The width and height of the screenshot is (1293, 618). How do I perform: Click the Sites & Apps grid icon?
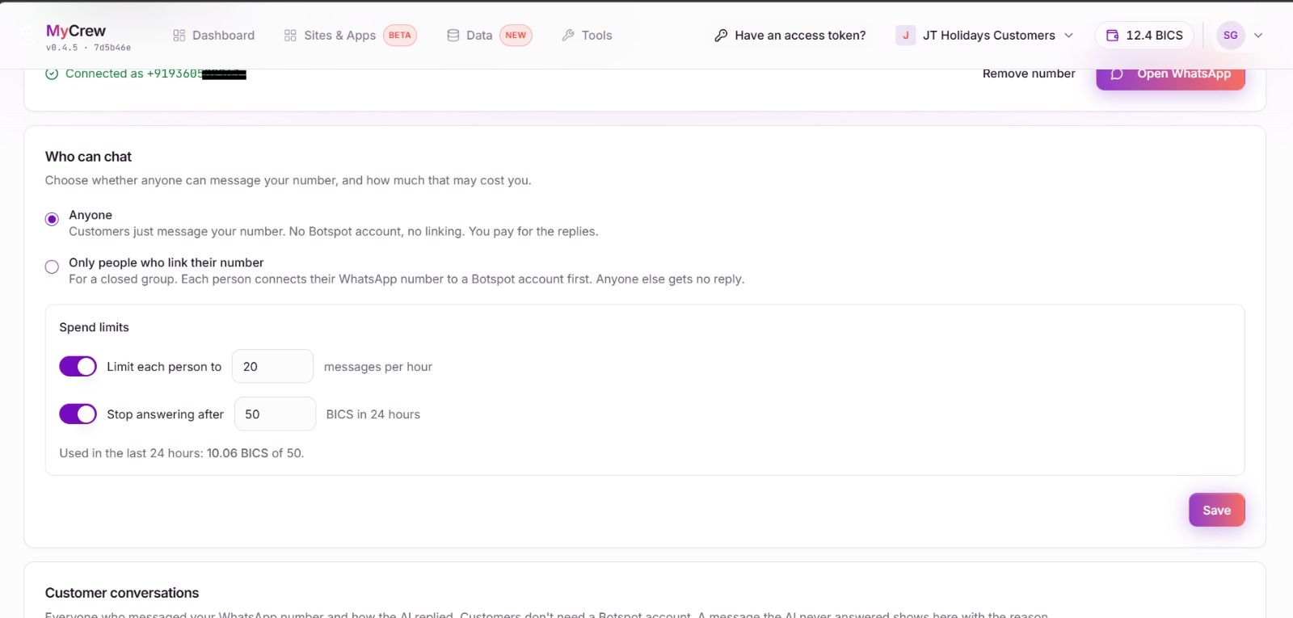point(290,36)
